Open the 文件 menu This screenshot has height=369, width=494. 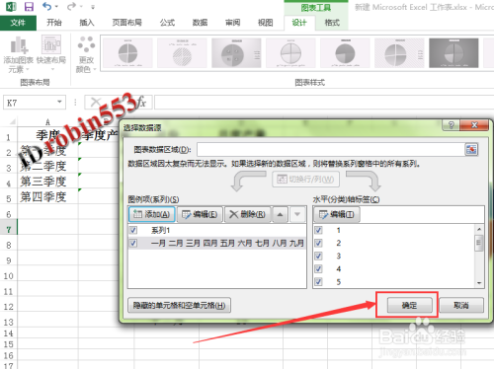pos(18,23)
